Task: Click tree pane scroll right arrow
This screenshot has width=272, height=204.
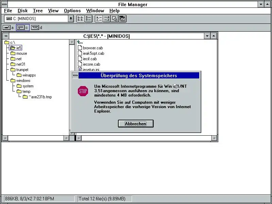Action: [x=66, y=138]
